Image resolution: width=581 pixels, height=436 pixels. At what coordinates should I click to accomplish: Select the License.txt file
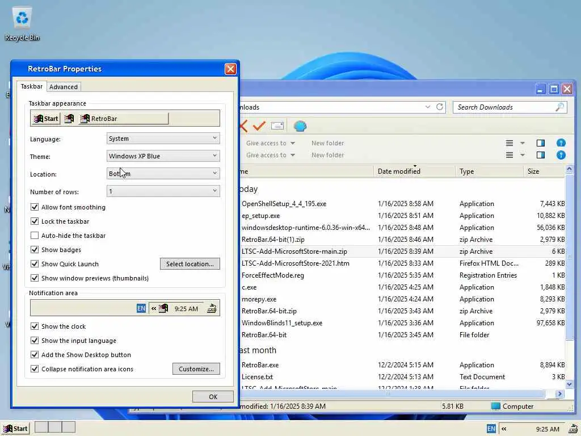tap(257, 377)
